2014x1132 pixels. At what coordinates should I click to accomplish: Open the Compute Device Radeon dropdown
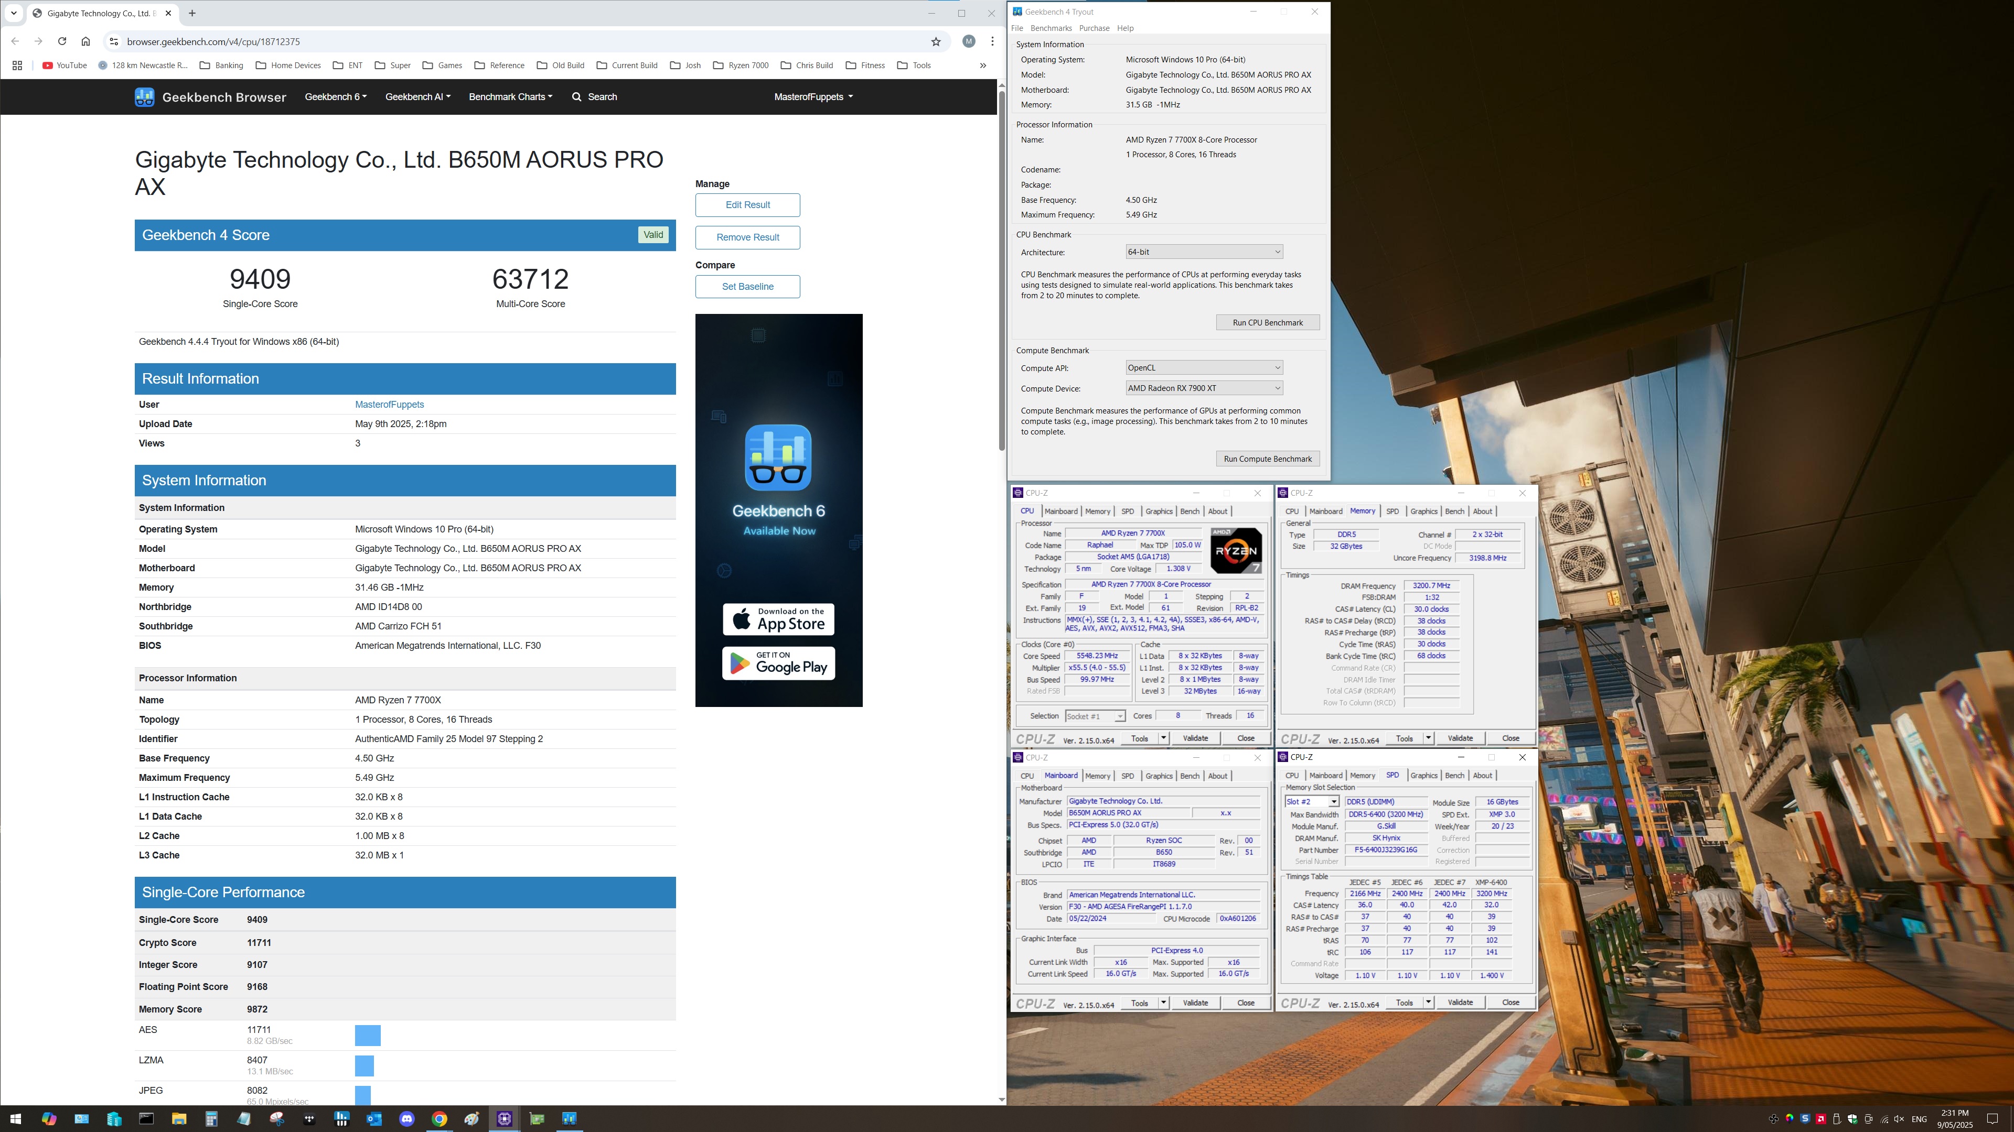point(1204,388)
